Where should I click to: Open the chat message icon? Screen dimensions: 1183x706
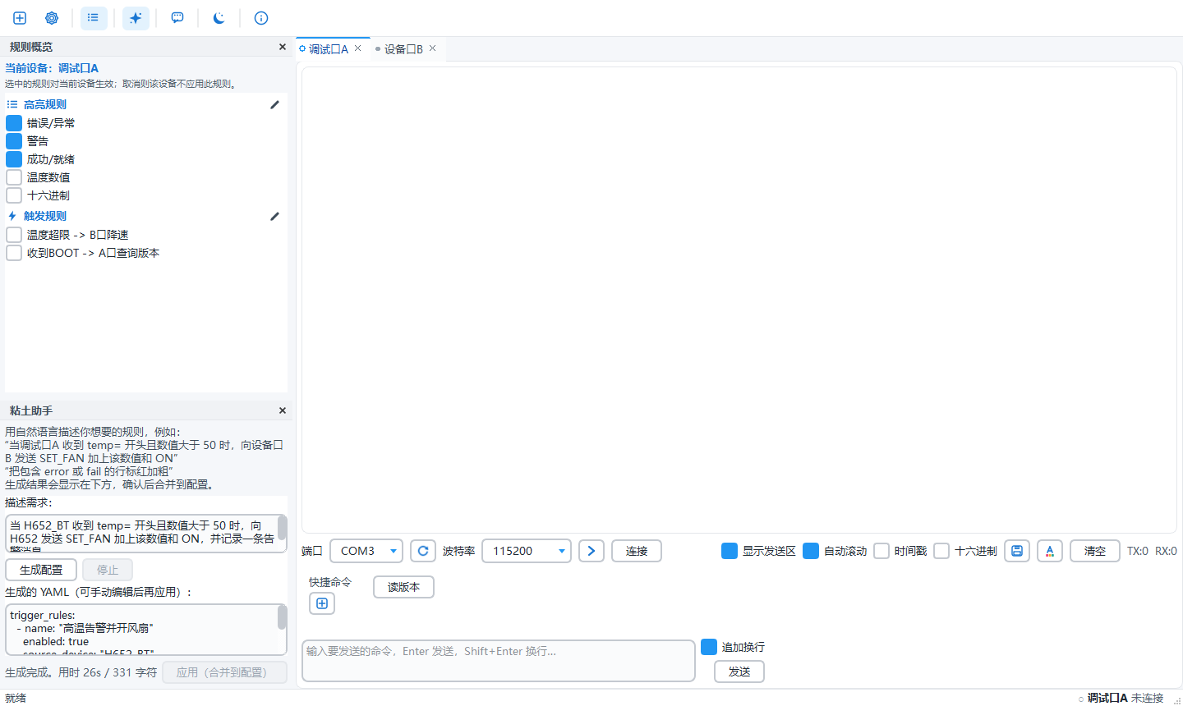coord(177,18)
